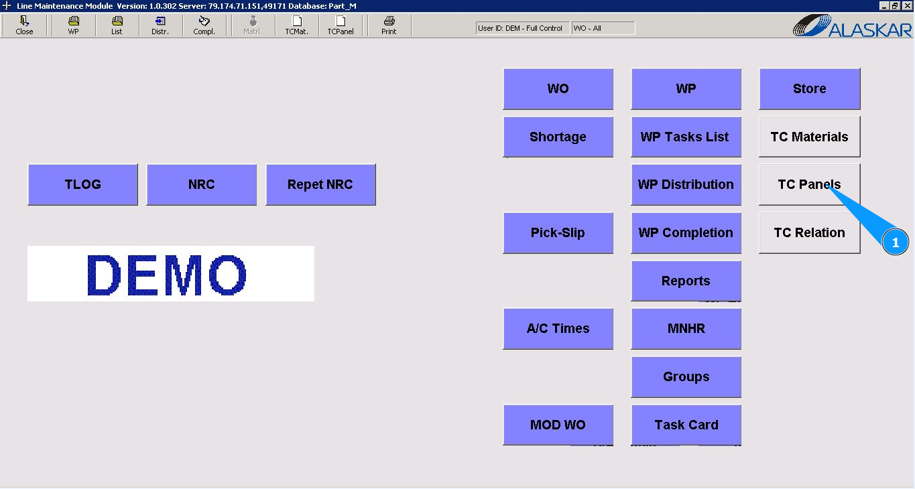Click the Close toolbar icon
915x489 pixels.
24,25
